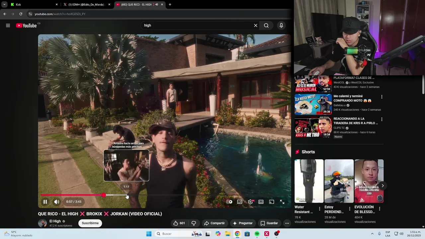
Task: Open weather widget 12°C Mayorm. nublado
Action: pos(18,234)
